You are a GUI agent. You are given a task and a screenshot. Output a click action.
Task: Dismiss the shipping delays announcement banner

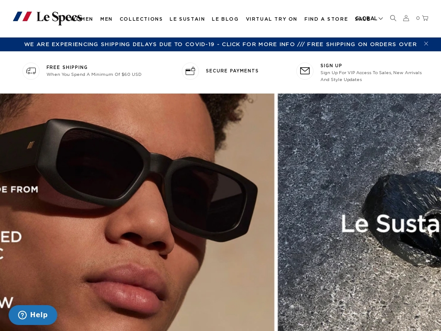[x=426, y=44]
